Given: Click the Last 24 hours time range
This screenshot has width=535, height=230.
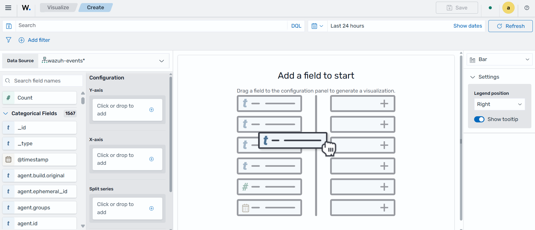Looking at the screenshot, I should [x=347, y=26].
